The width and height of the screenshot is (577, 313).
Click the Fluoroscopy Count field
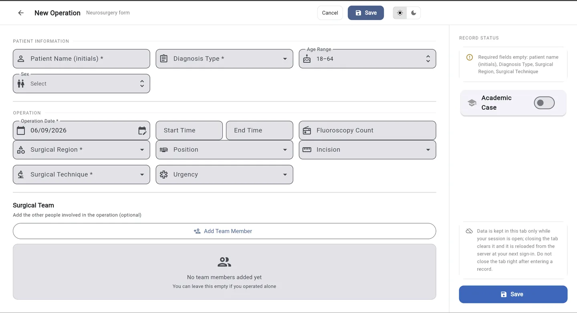coord(367,131)
